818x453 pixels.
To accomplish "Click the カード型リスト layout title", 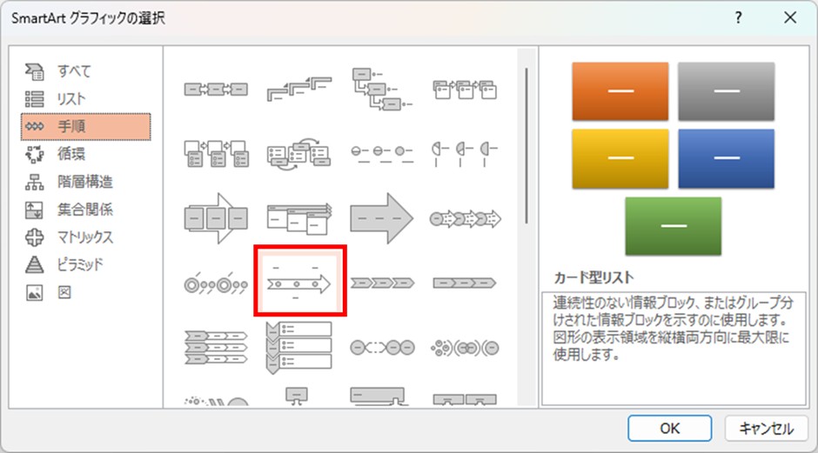I will (x=593, y=277).
